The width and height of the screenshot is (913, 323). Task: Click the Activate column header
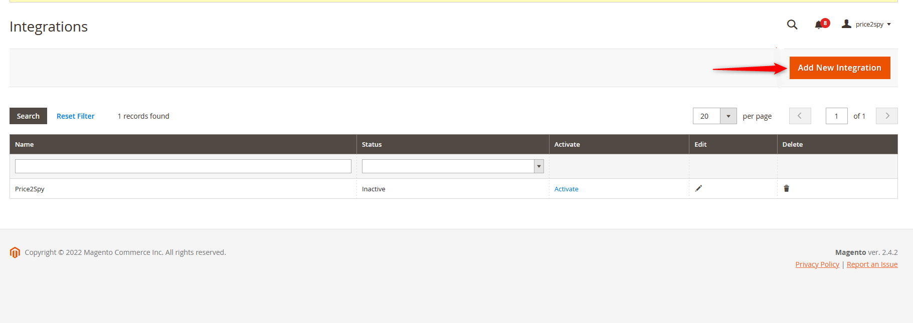pyautogui.click(x=619, y=144)
